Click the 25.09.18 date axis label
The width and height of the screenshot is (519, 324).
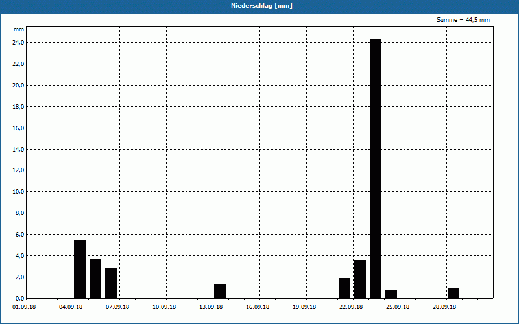[x=398, y=307]
